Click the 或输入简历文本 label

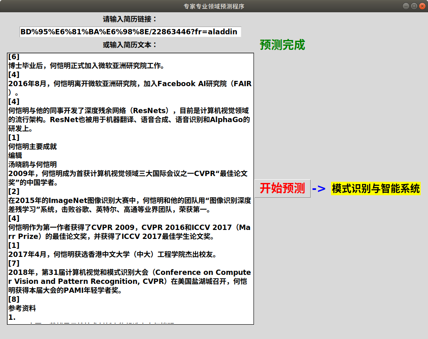pyautogui.click(x=130, y=45)
